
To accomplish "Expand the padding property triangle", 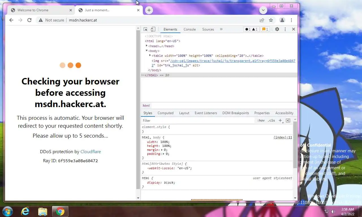I will coord(164,154).
